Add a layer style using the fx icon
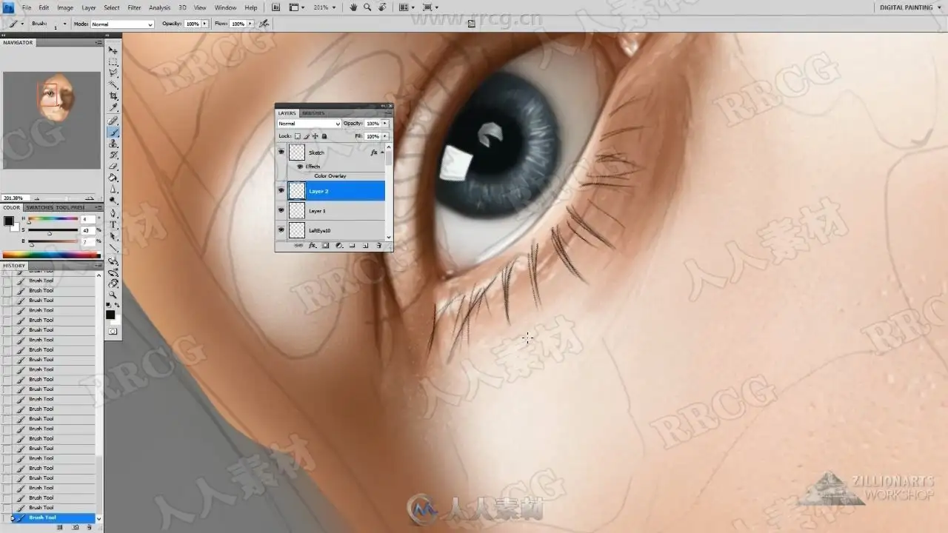Viewport: 948px width, 533px height. (312, 245)
